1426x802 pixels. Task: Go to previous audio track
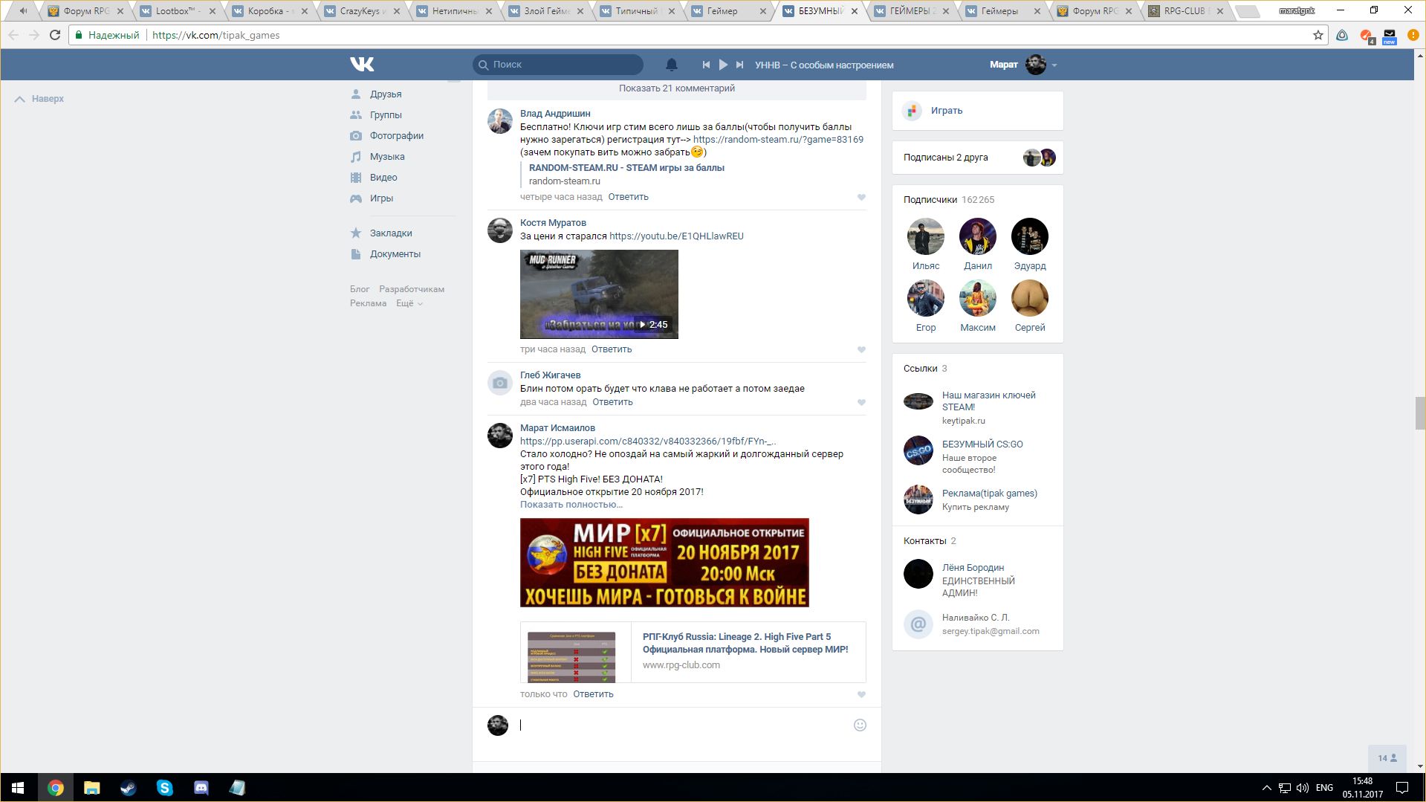pyautogui.click(x=706, y=65)
